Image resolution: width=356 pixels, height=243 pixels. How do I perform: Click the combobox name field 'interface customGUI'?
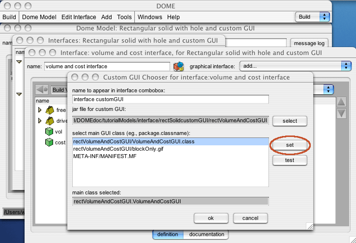171,99
